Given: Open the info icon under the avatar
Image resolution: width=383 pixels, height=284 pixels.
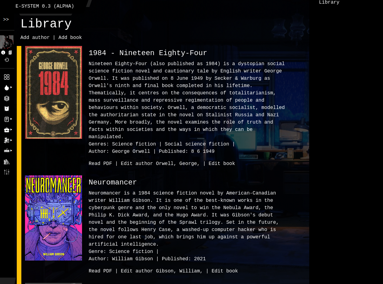Looking at the screenshot, I should click(3, 53).
